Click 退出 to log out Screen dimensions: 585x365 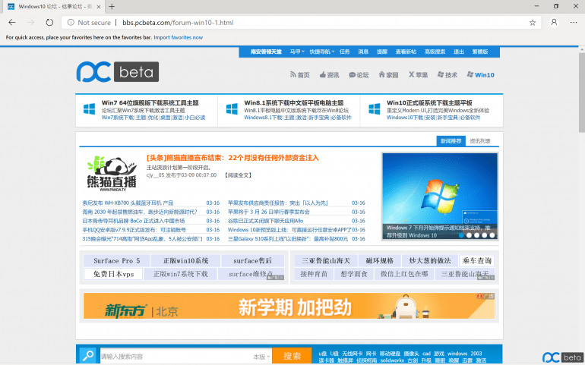[459, 52]
